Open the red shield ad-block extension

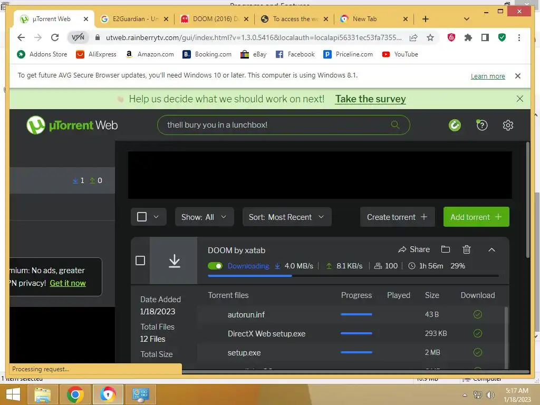(451, 37)
